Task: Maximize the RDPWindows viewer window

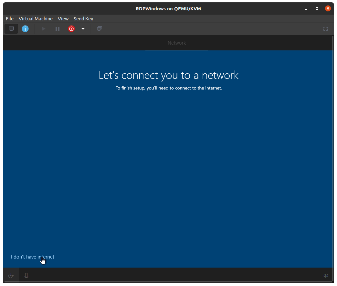Action: (x=317, y=8)
